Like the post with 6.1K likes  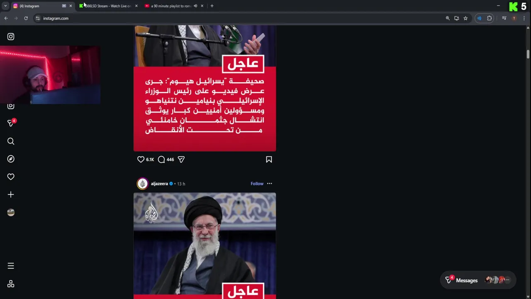pyautogui.click(x=141, y=159)
